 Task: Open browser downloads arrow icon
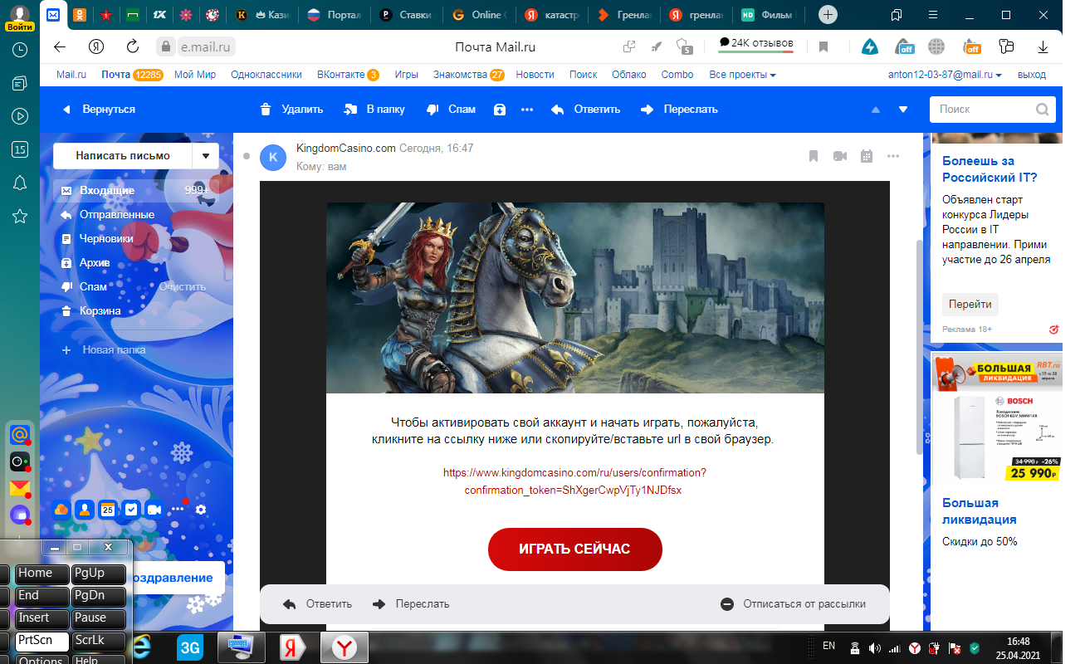coord(1043,47)
